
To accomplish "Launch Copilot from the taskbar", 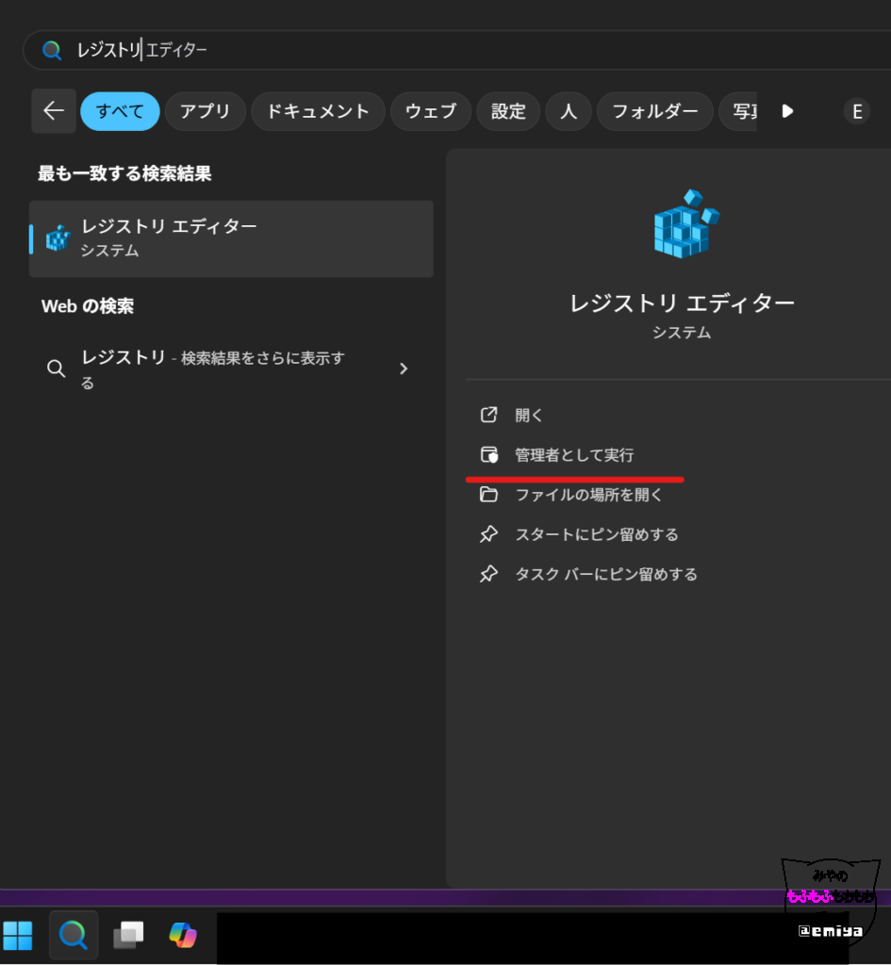I will [183, 935].
